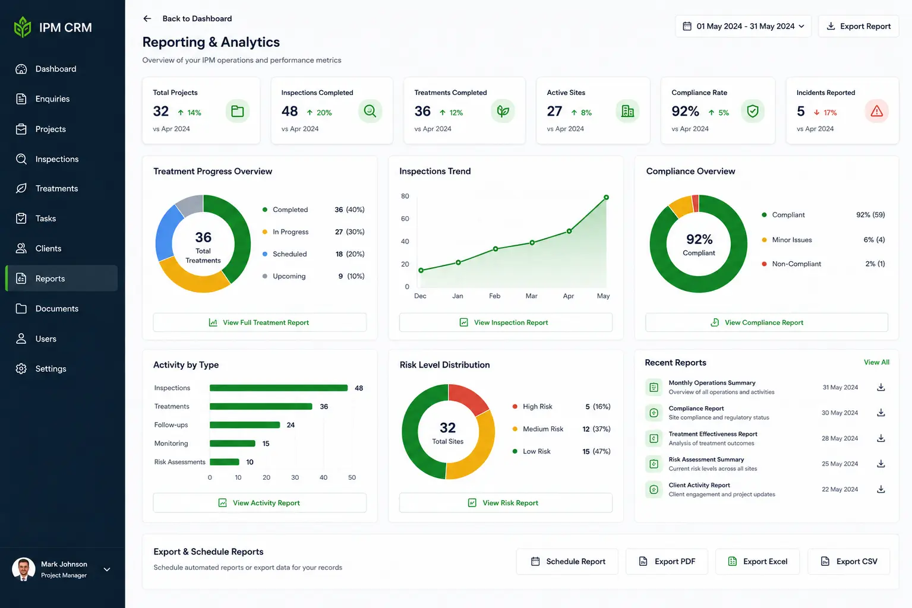Click the Client Activity Report row icon

tap(654, 489)
